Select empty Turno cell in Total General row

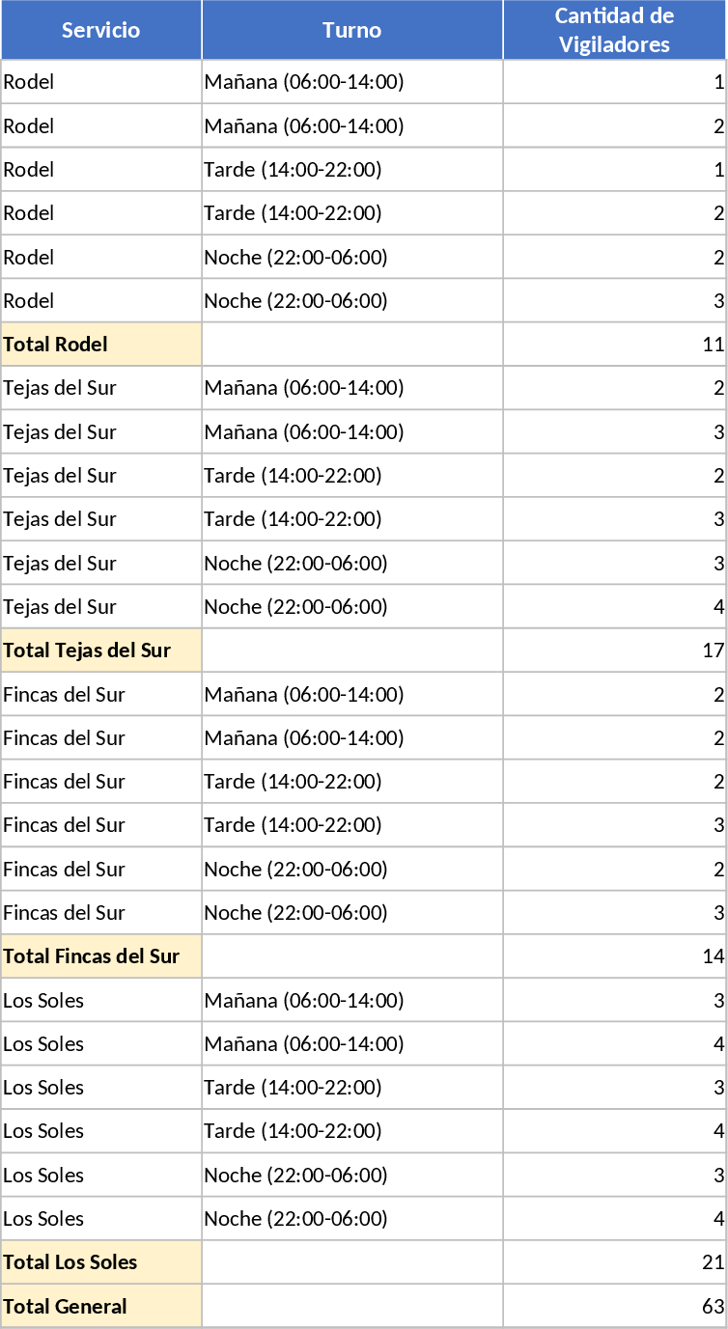[x=351, y=1307]
